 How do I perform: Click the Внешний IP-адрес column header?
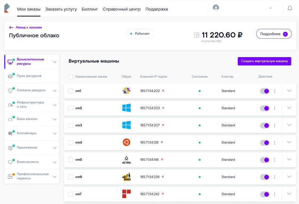click(x=154, y=77)
